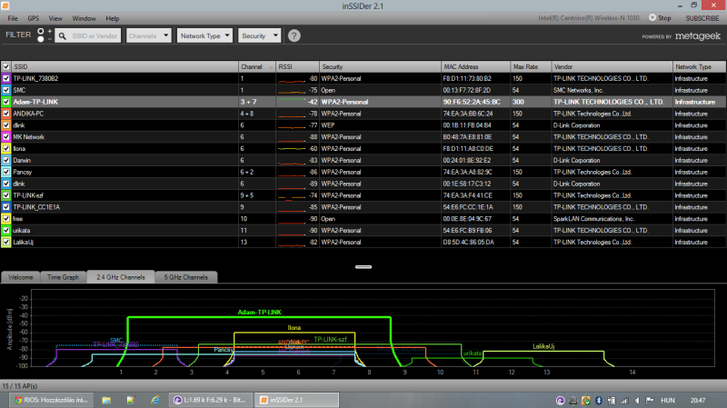Open Internet Explorer from the taskbar

click(154, 400)
